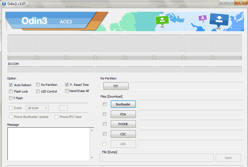Screen dimensions: 248x167
Task: Tick the checkbox beside the Bootloader button
Action: coord(105,104)
